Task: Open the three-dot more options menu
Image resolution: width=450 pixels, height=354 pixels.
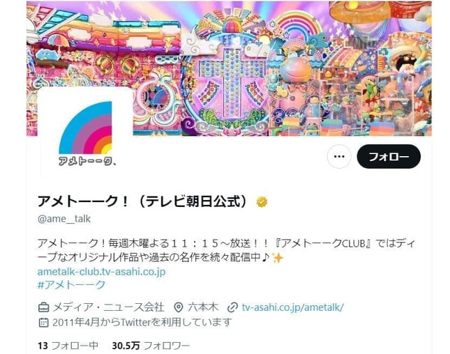Action: [x=339, y=157]
